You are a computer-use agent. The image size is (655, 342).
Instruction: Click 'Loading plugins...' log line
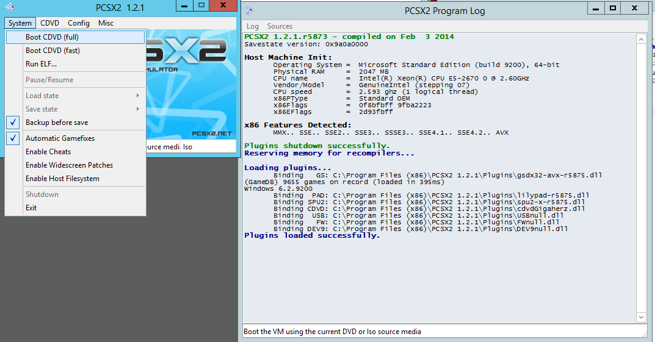click(x=288, y=168)
